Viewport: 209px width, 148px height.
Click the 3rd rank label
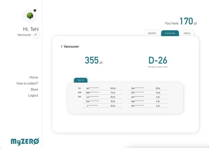[79, 97]
